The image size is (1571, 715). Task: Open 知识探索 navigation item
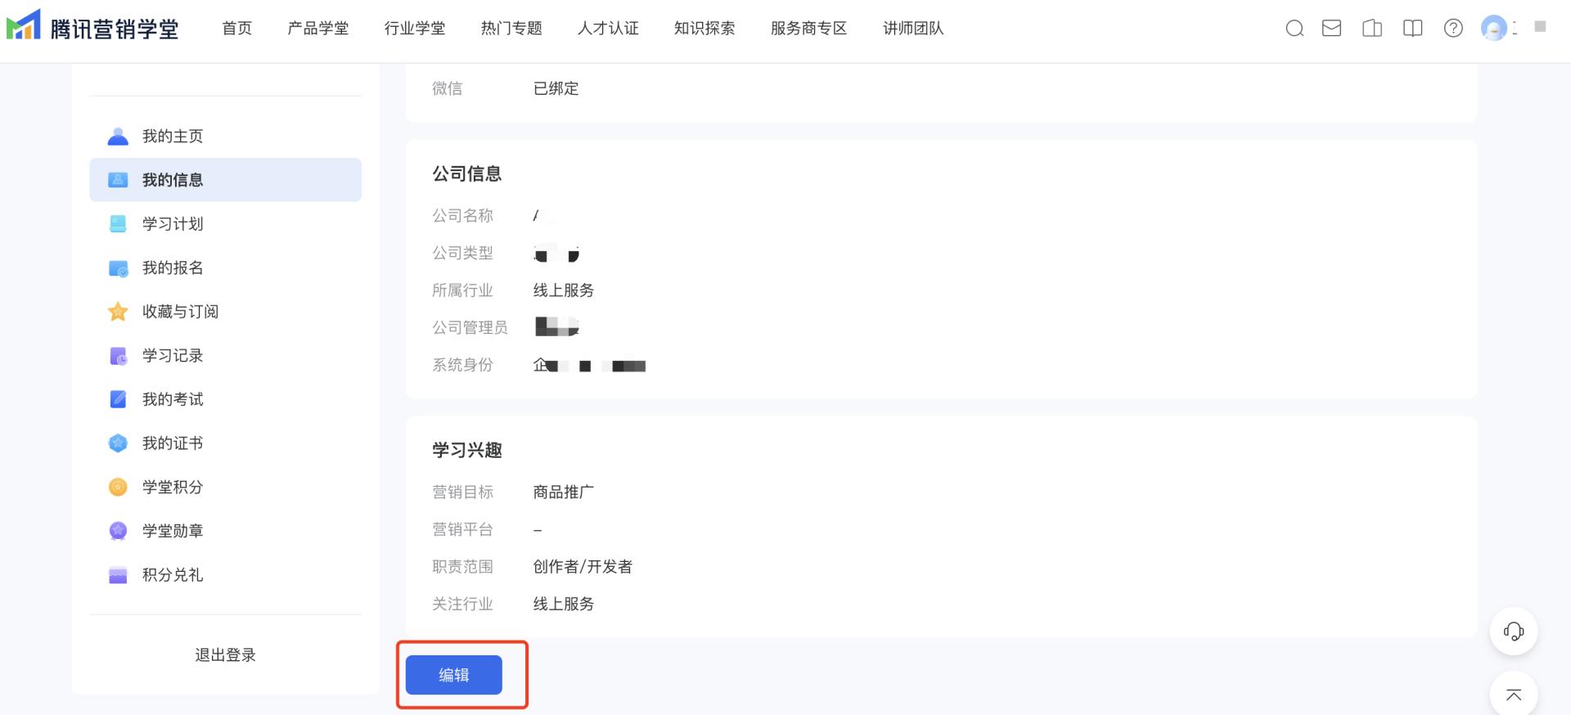[704, 29]
